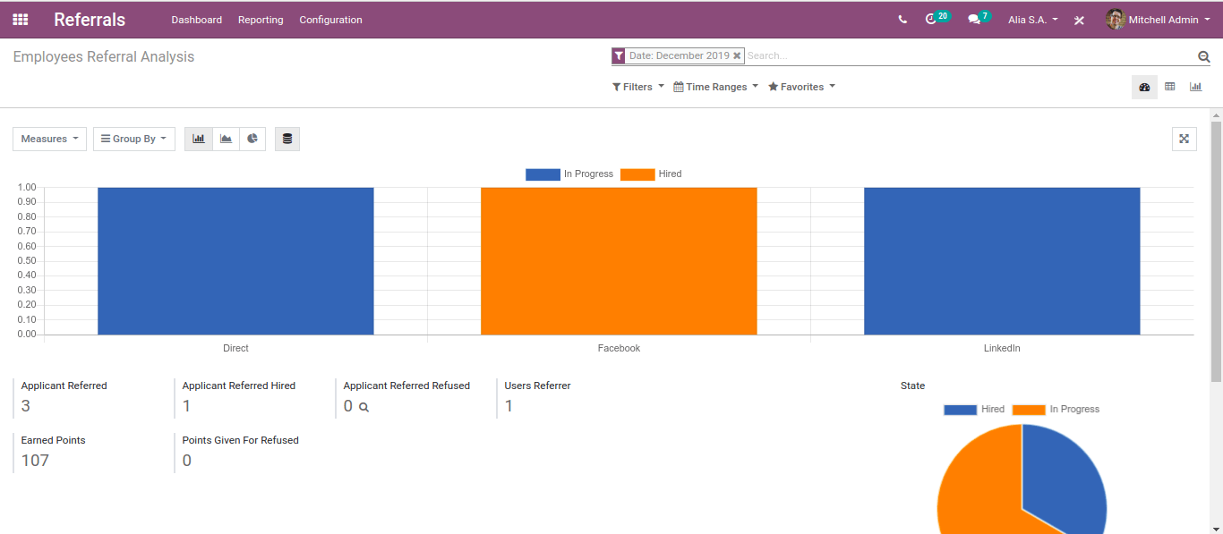Remove the Date: December 2019 filter facet

(x=737, y=55)
